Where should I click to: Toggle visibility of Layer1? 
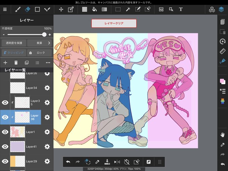click(x=5, y=132)
